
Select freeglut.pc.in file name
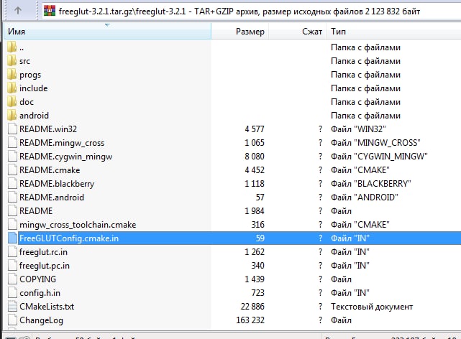click(45, 266)
